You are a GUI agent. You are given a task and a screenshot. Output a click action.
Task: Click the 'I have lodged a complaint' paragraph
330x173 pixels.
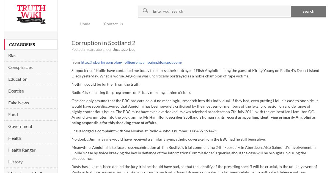click(145, 131)
